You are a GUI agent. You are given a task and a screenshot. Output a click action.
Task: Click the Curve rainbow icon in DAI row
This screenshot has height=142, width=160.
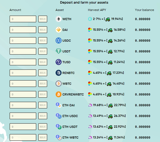pos(90,30)
